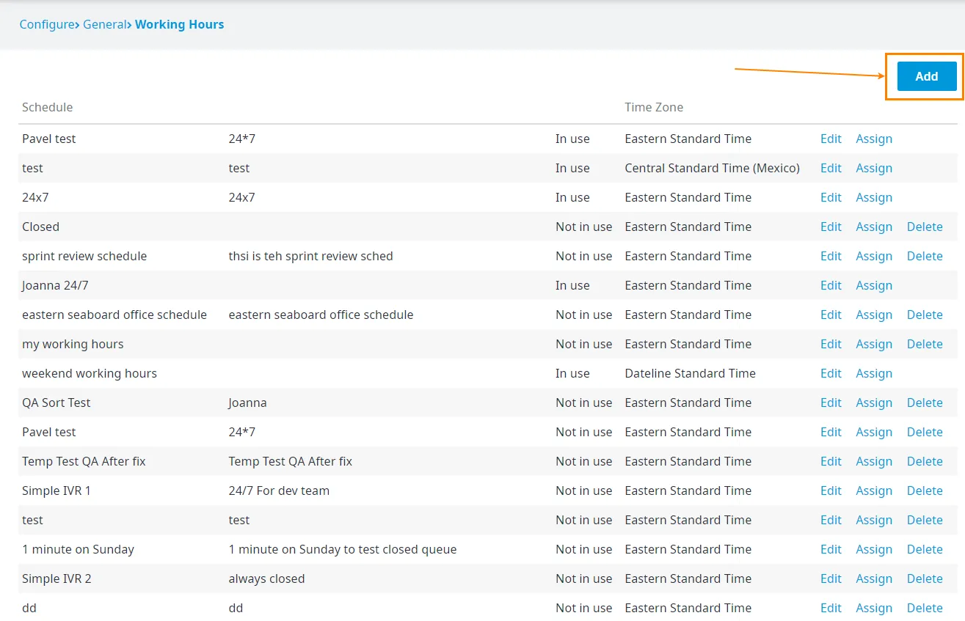
Task: Delete the my working hours schedule
Action: click(x=925, y=344)
